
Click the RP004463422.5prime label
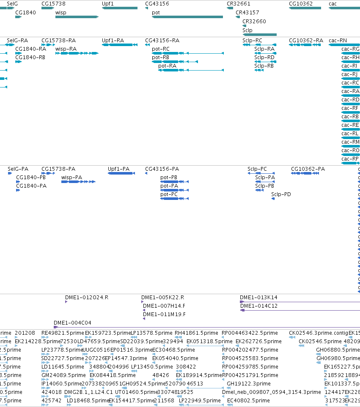coord(250,333)
